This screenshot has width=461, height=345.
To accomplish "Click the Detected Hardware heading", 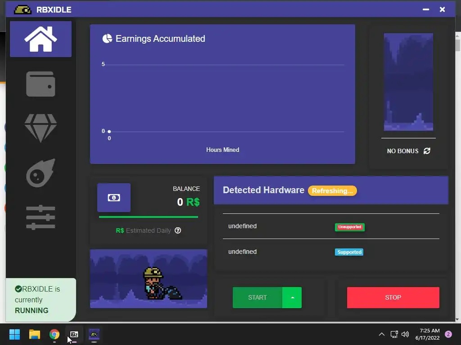I will [x=263, y=190].
